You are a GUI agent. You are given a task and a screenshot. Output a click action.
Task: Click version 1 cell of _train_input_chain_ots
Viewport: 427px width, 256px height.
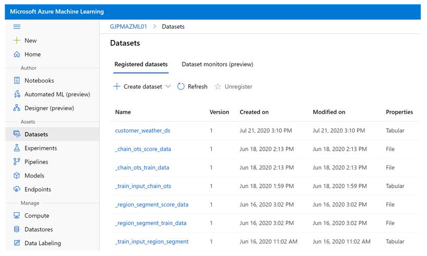pos(211,186)
